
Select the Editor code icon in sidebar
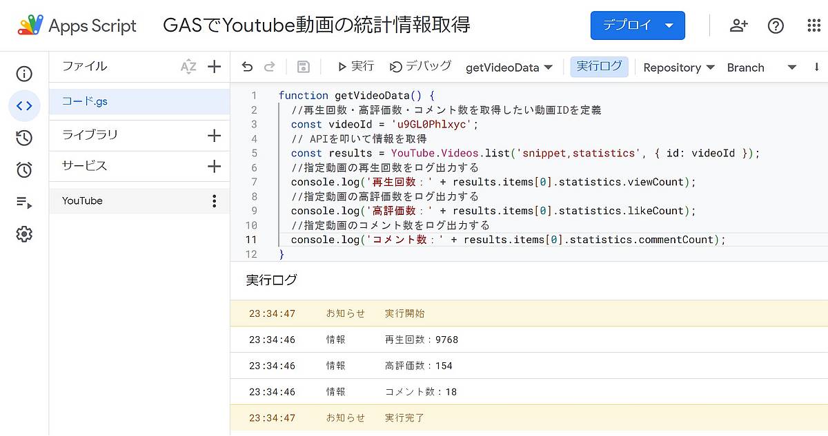click(x=24, y=105)
